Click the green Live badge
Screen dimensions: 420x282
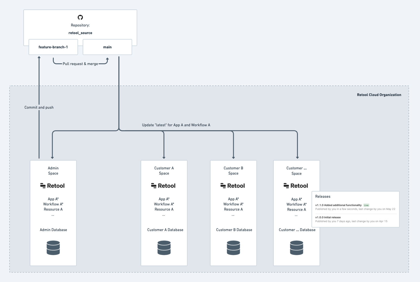pyautogui.click(x=366, y=205)
